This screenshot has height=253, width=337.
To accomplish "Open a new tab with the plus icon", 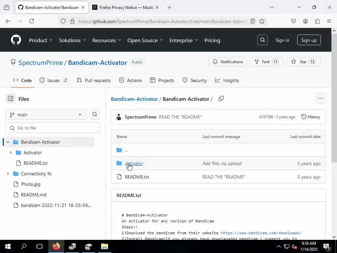I will point(169,8).
